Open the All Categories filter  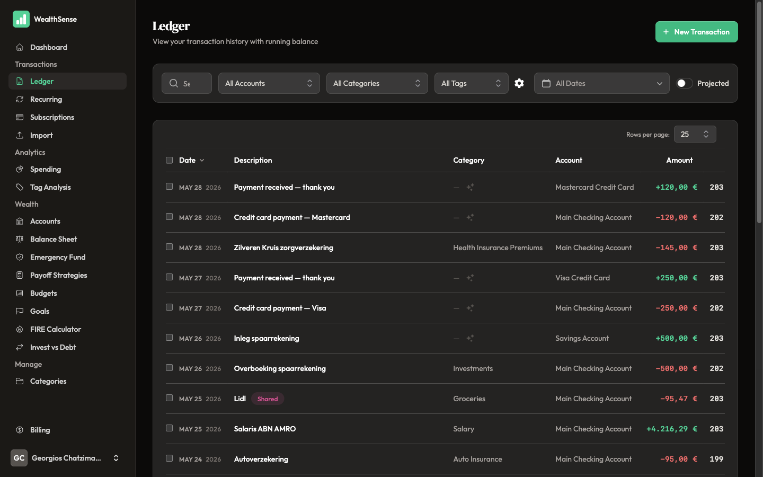(x=377, y=83)
